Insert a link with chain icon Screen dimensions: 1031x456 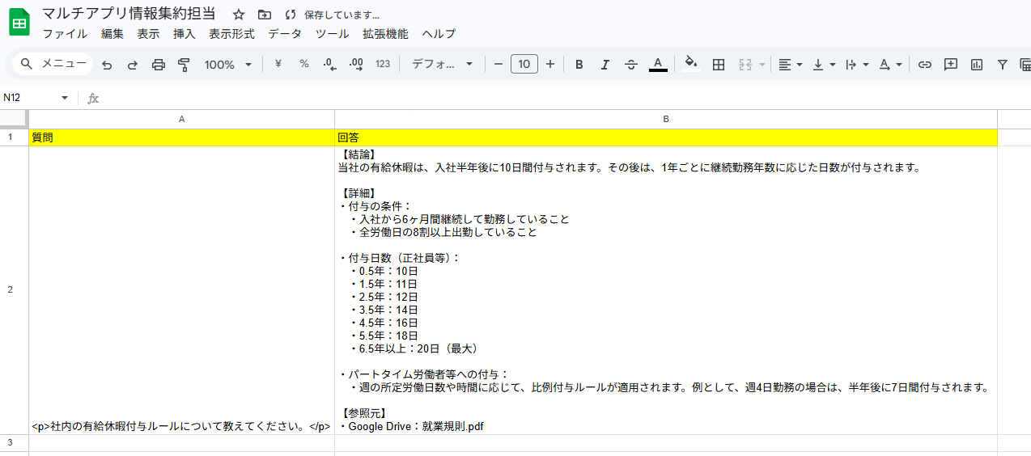coord(925,65)
